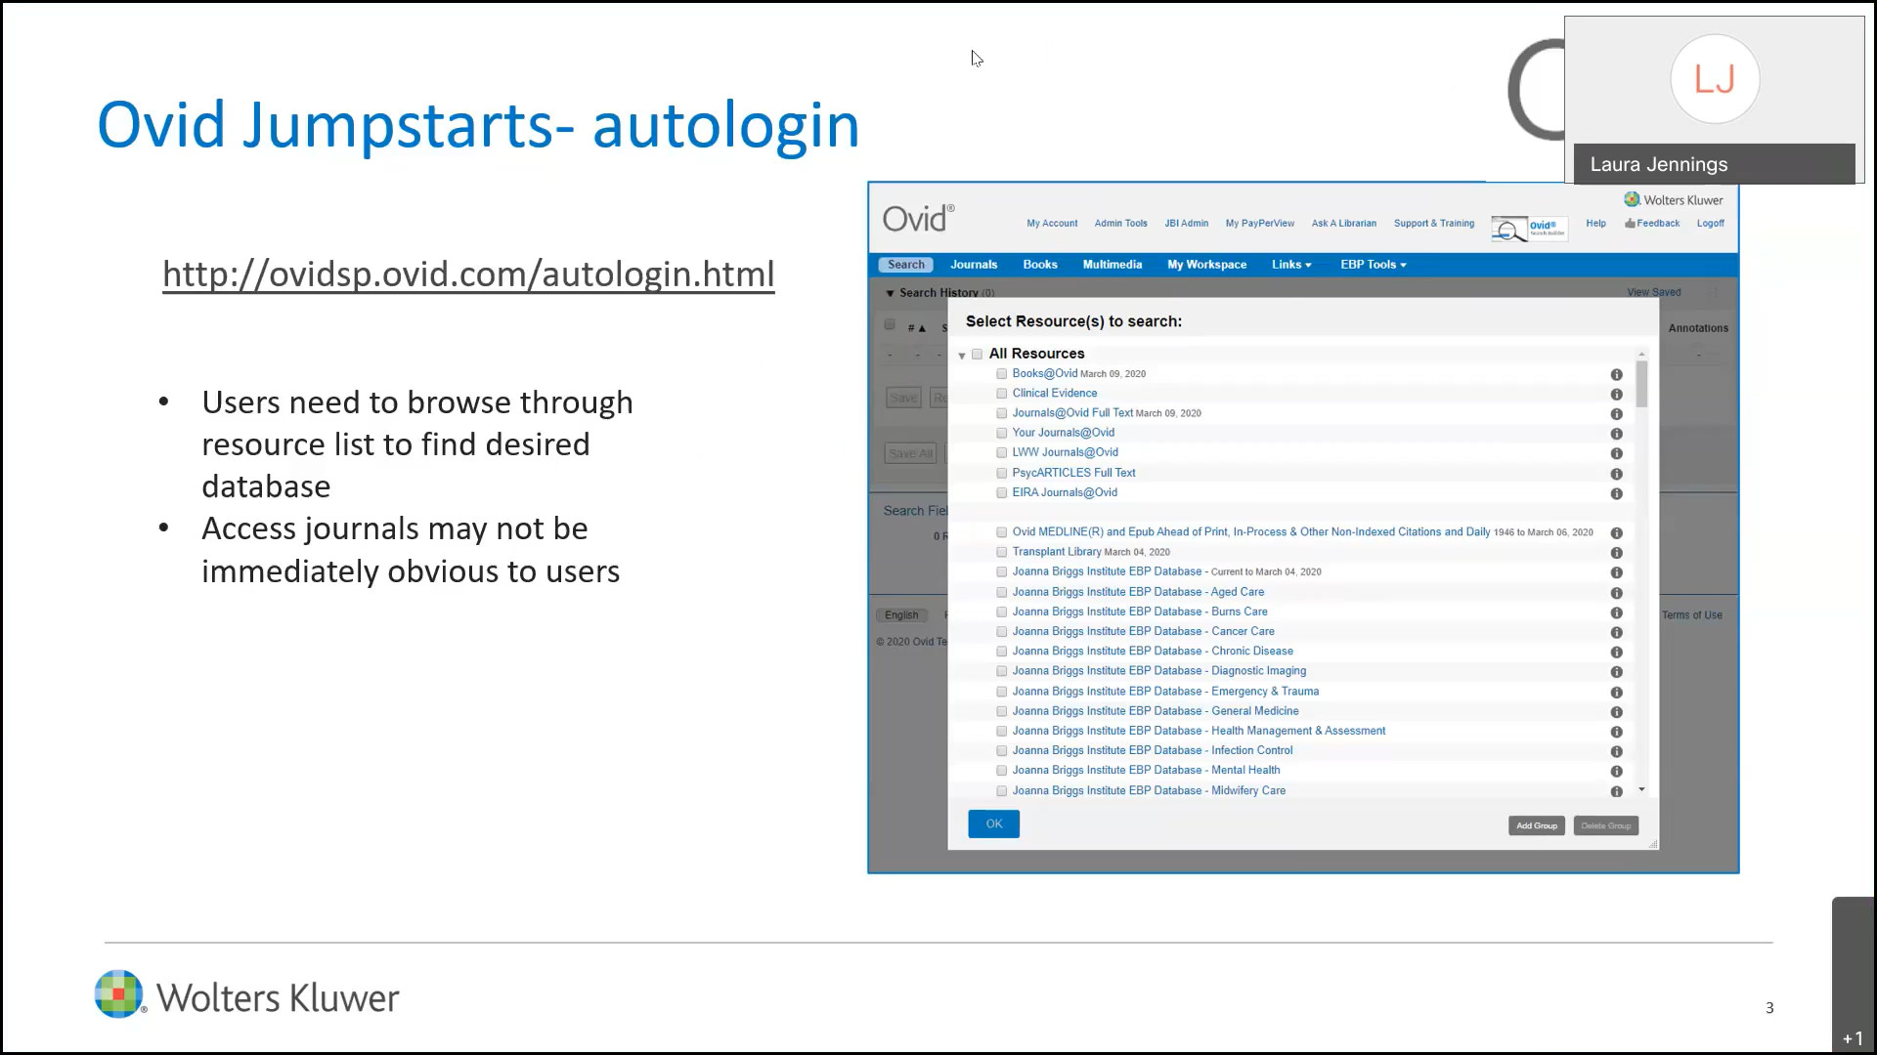Click Laura Jennings LJ avatar
The width and height of the screenshot is (1877, 1055).
pos(1714,79)
